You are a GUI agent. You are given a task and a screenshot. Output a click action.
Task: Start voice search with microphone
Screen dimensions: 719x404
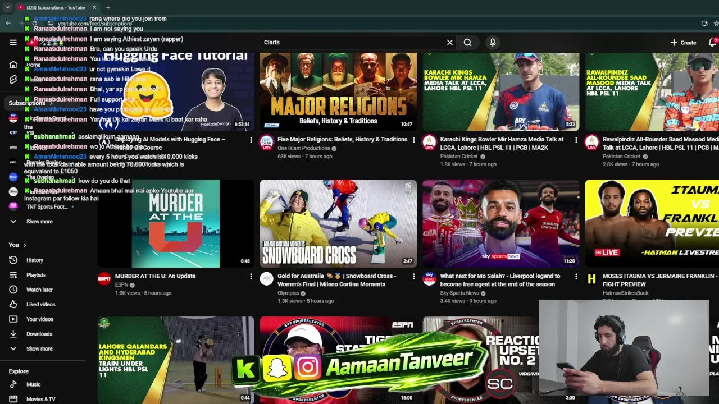[493, 43]
